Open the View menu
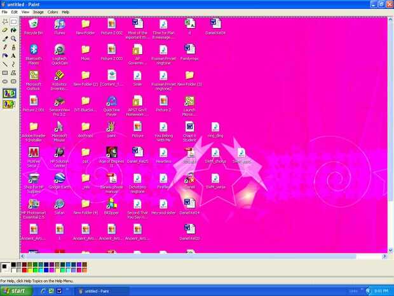Screen dimensions: 394x296 point(25,12)
